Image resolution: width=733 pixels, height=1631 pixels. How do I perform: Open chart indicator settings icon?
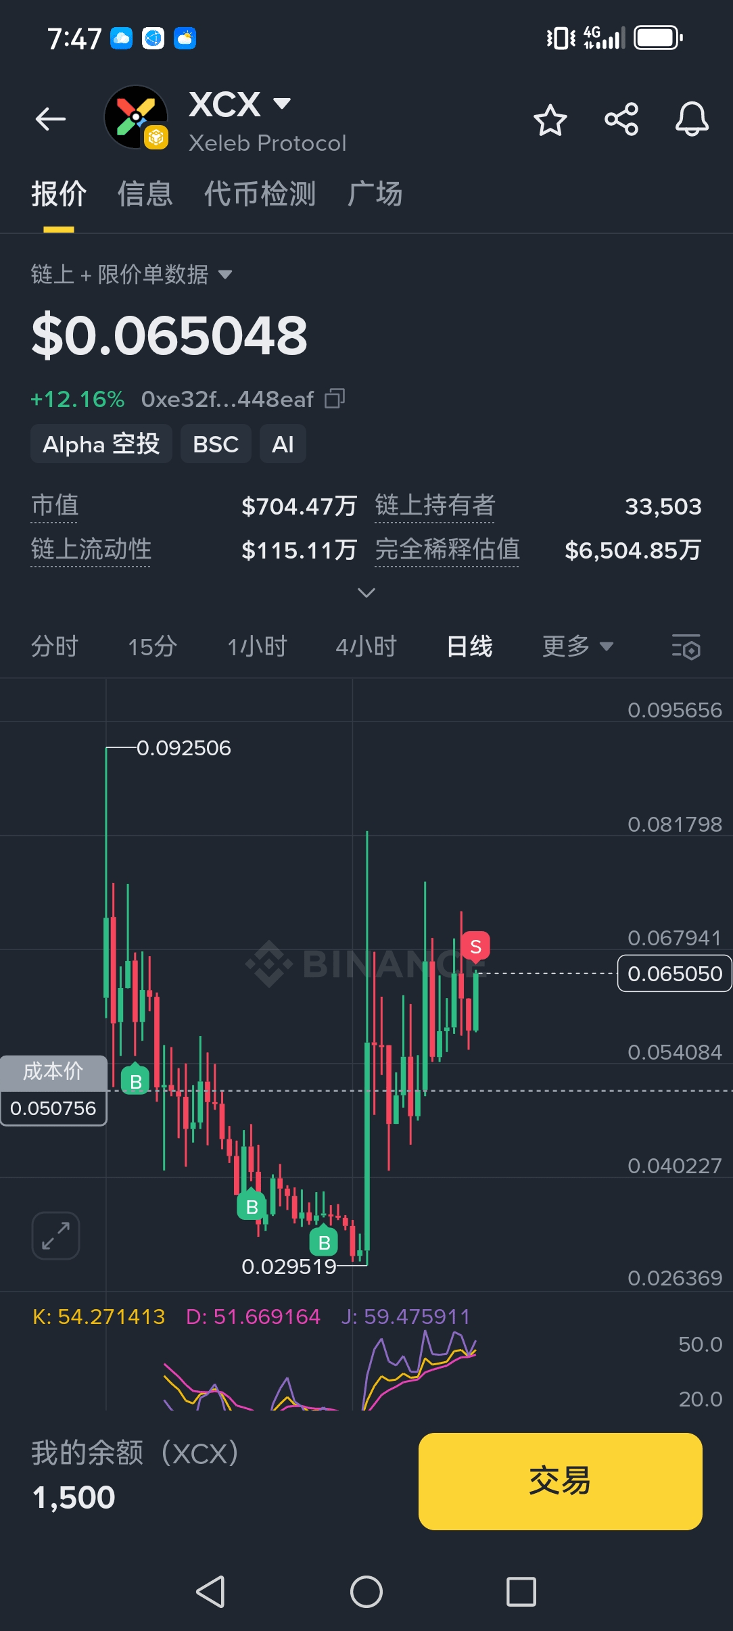tap(686, 647)
